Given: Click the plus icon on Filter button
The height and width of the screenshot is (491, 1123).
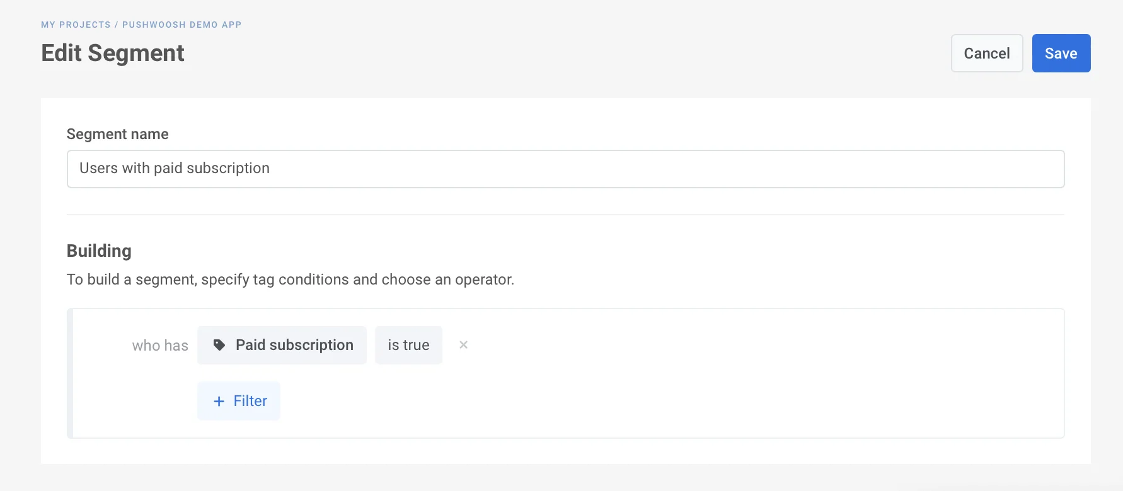Looking at the screenshot, I should pyautogui.click(x=219, y=401).
